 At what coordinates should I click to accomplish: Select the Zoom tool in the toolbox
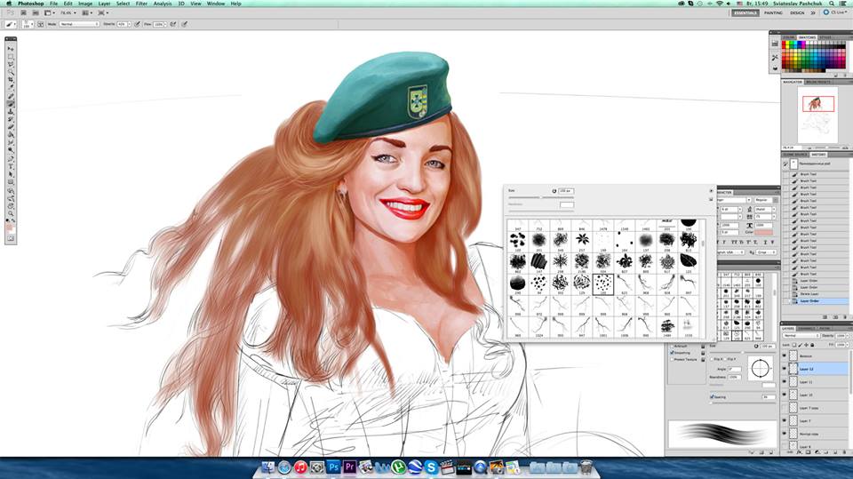tap(11, 213)
